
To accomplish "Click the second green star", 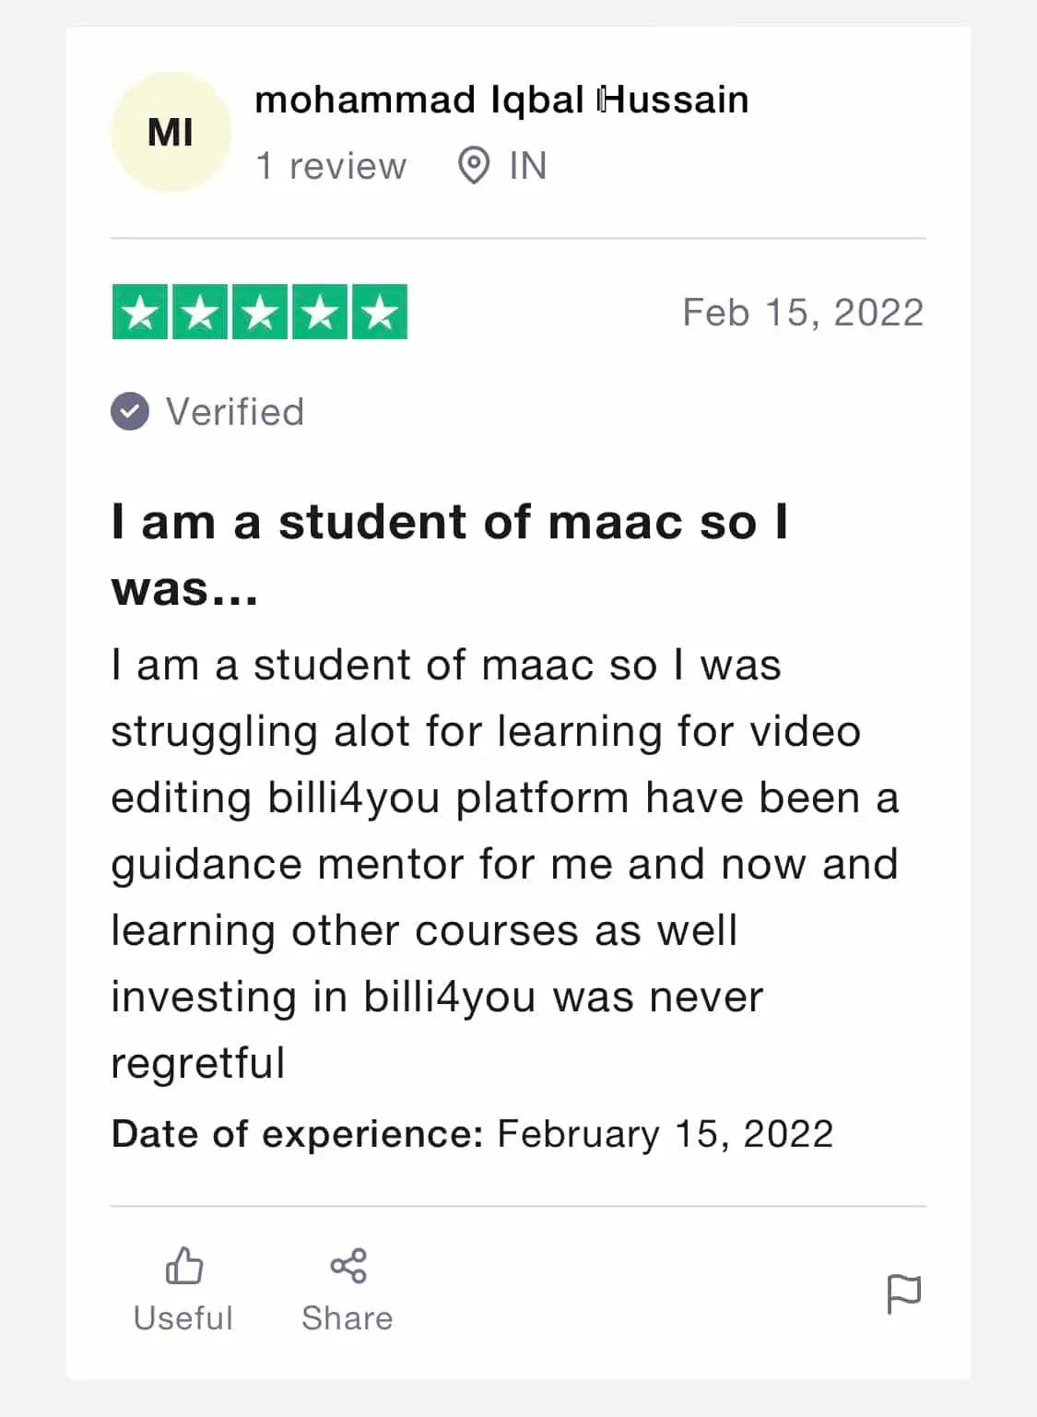I will tap(200, 313).
